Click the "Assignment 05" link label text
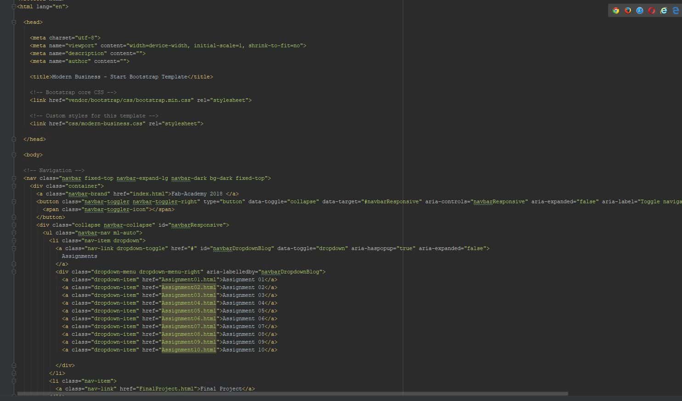The image size is (682, 401). pos(243,311)
